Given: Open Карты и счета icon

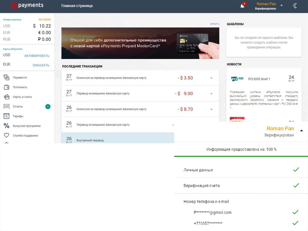Looking at the screenshot, I should coord(6,97).
